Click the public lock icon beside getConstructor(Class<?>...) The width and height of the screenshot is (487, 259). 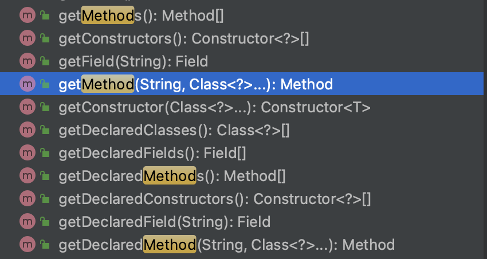tap(45, 107)
